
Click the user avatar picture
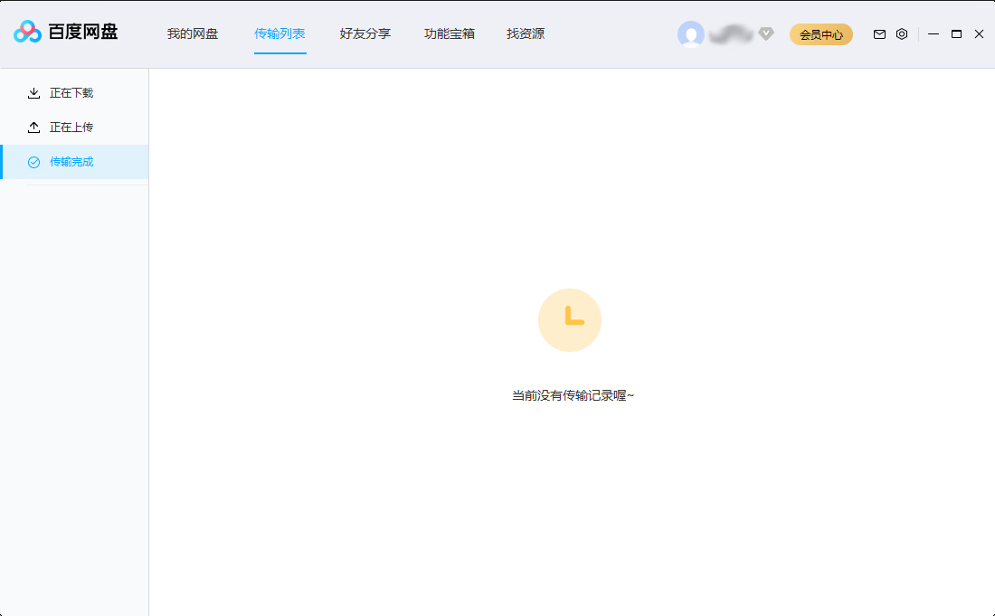pos(691,33)
